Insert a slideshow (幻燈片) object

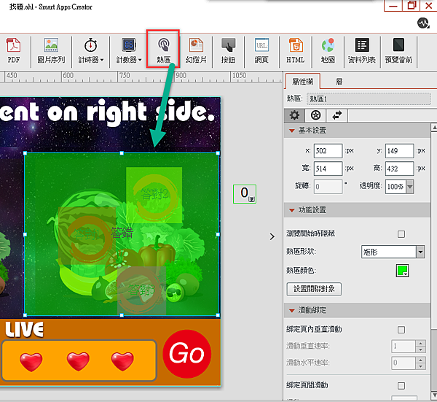196,50
